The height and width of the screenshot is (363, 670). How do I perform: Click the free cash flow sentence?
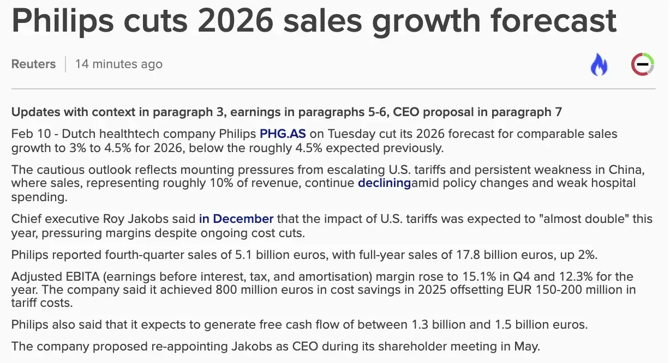coord(300,325)
